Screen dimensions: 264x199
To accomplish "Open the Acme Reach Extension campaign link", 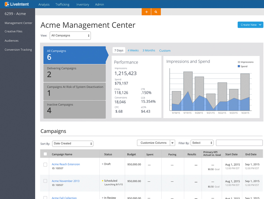I will (66, 164).
